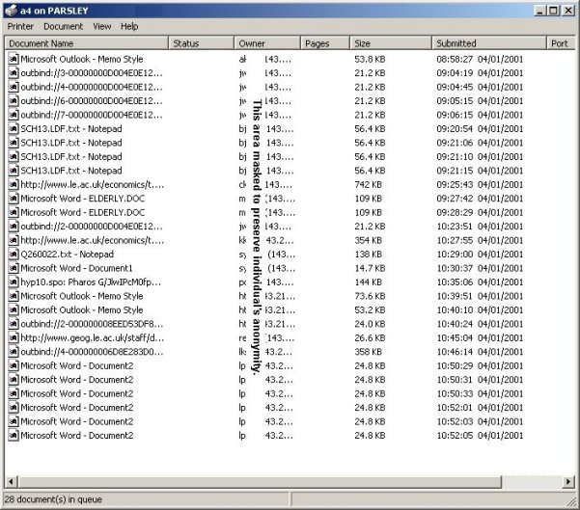The image size is (580, 510).
Task: Open the Printer menu
Action: [20, 27]
